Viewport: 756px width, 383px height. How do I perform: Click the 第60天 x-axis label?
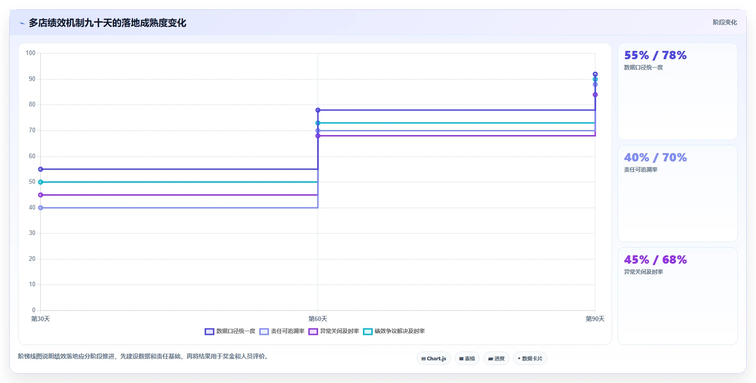(x=318, y=319)
